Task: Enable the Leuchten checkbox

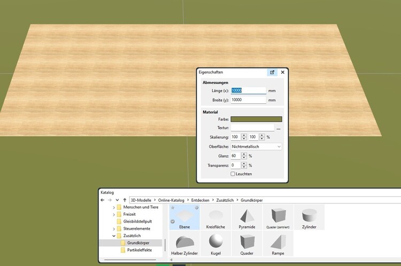Action: coord(233,174)
